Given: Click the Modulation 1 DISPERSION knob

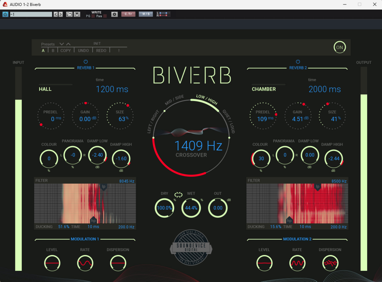Looking at the screenshot, I should (118, 263).
